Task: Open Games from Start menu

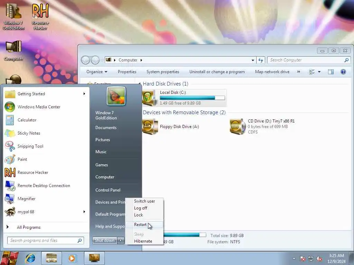Action: point(102,165)
